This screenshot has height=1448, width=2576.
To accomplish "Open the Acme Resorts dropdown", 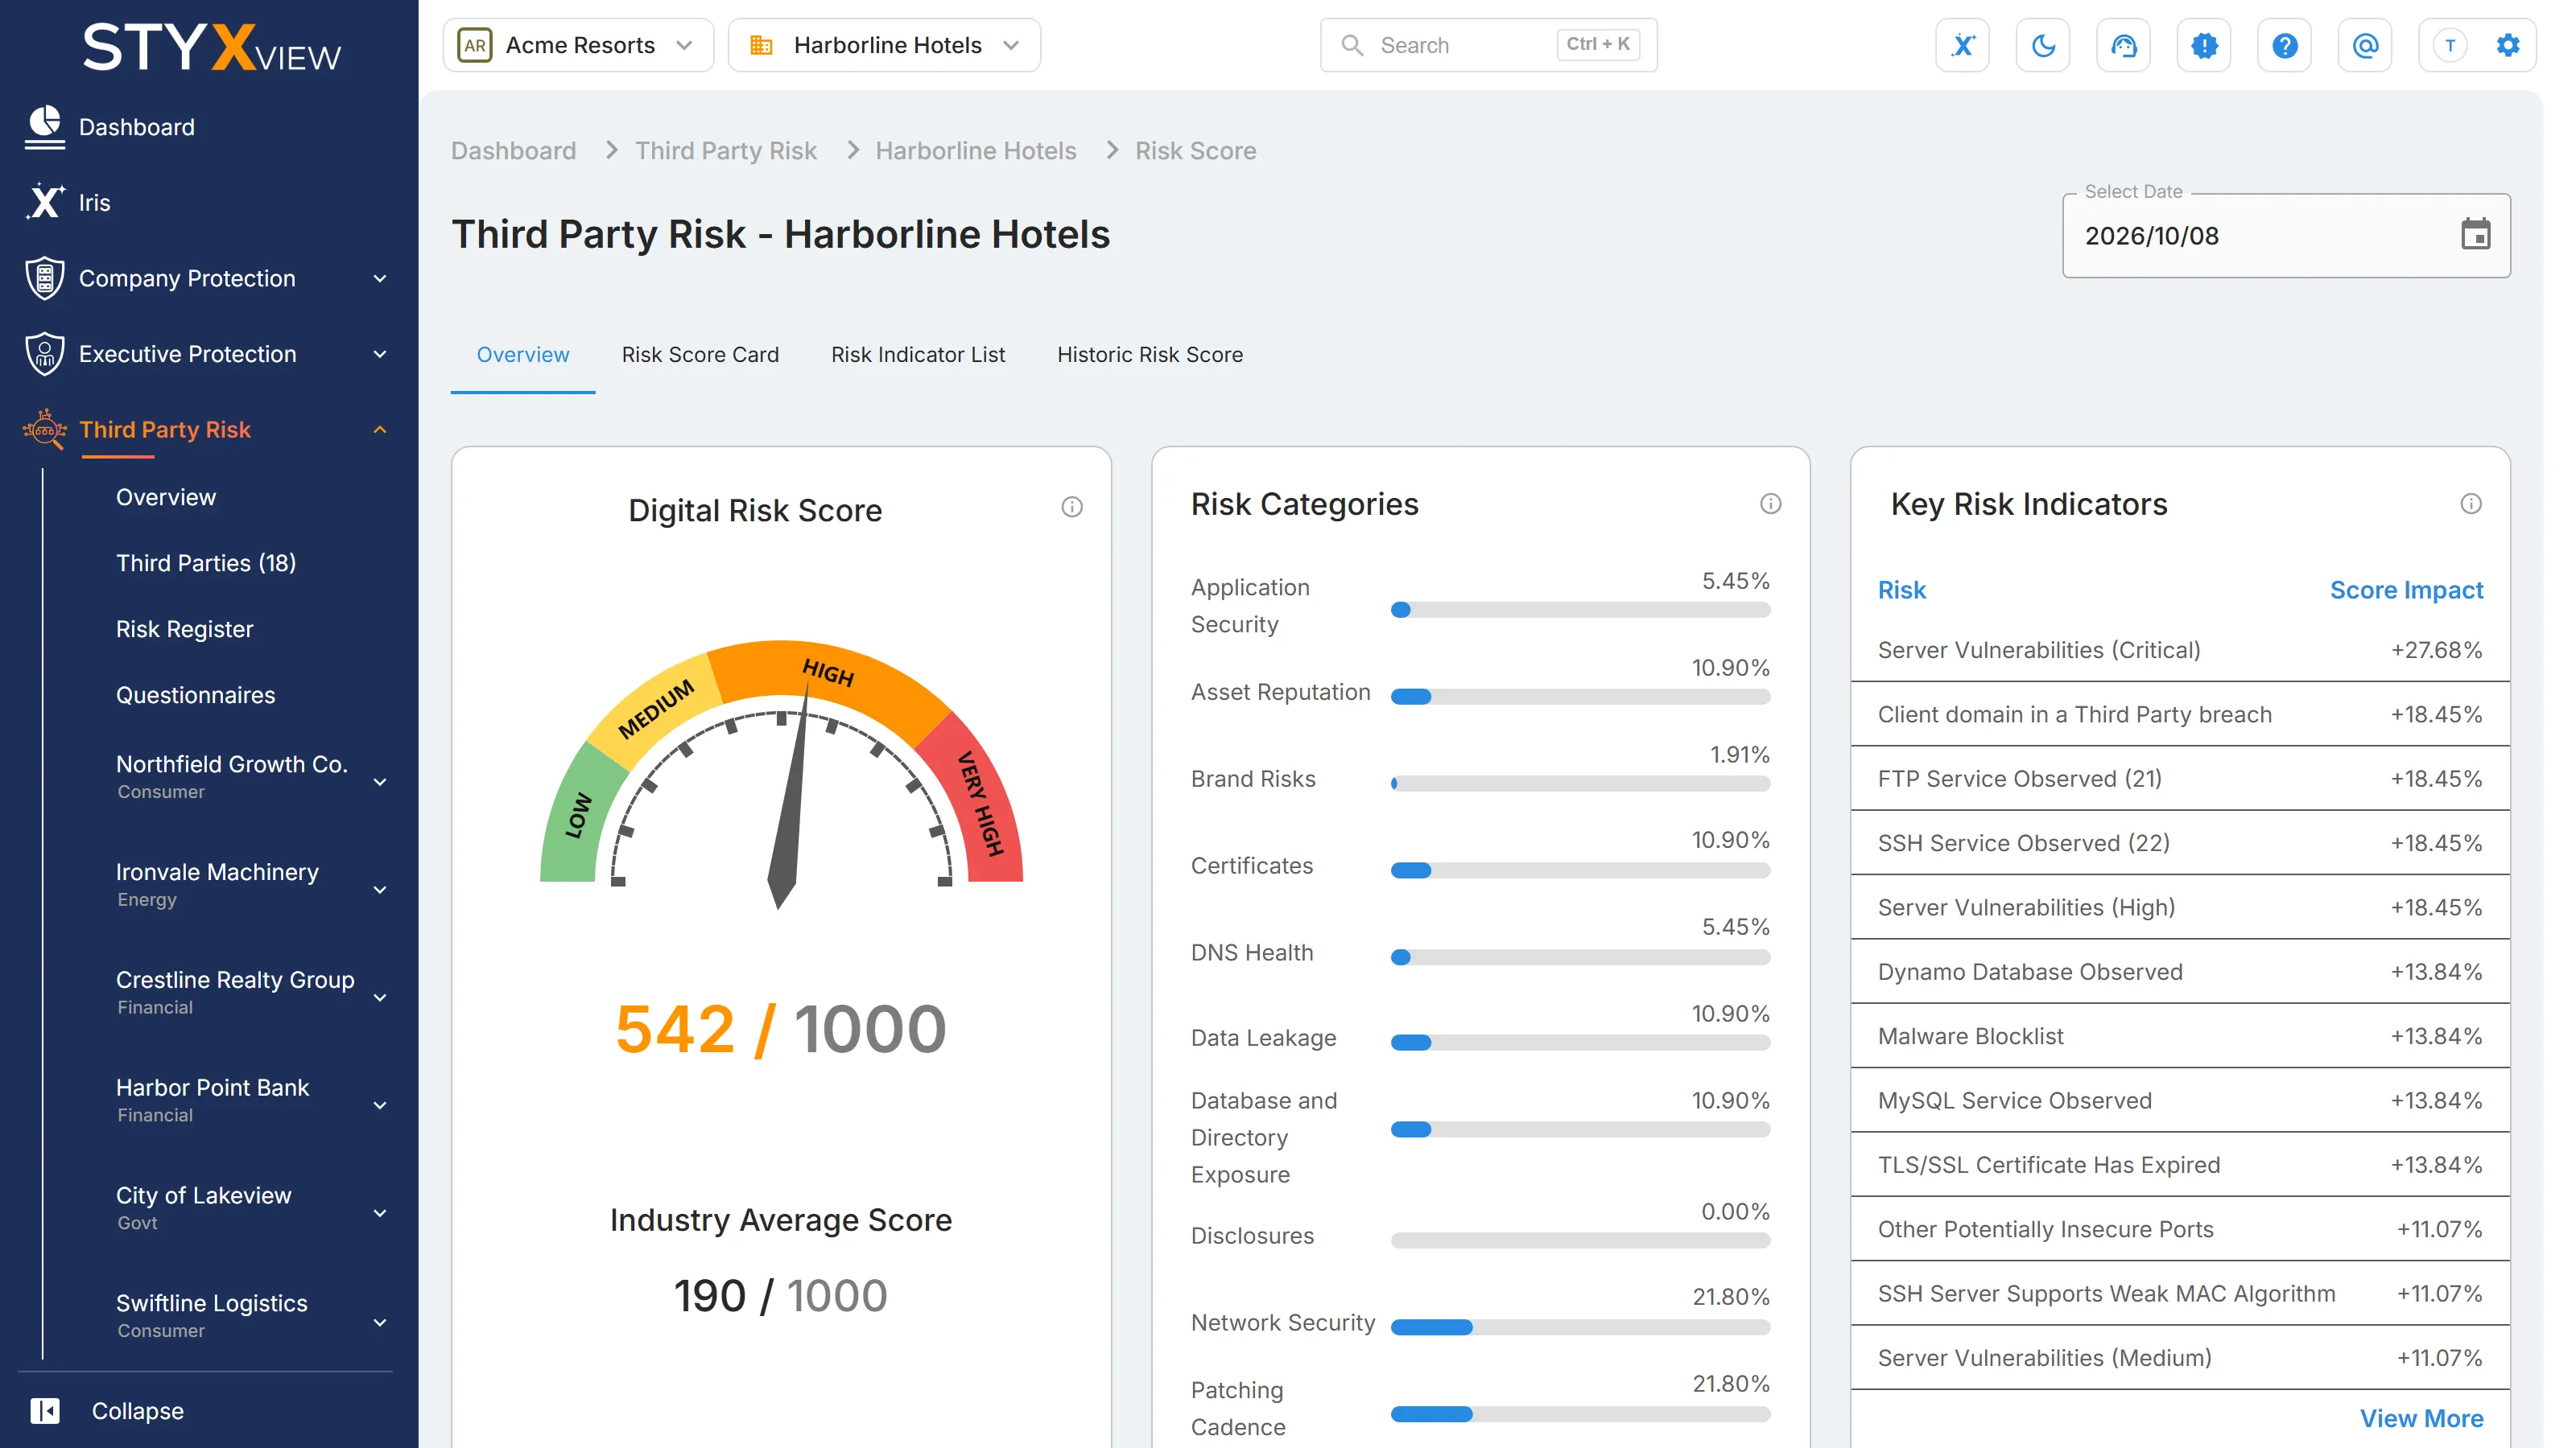I will [x=578, y=45].
